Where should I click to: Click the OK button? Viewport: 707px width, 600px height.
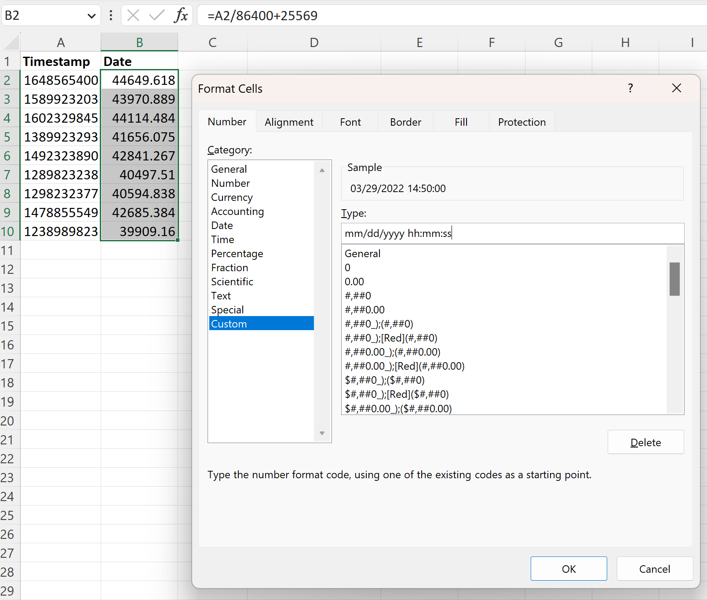(x=569, y=569)
